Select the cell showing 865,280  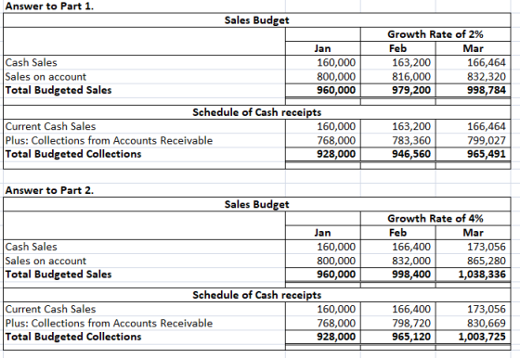[x=474, y=261]
